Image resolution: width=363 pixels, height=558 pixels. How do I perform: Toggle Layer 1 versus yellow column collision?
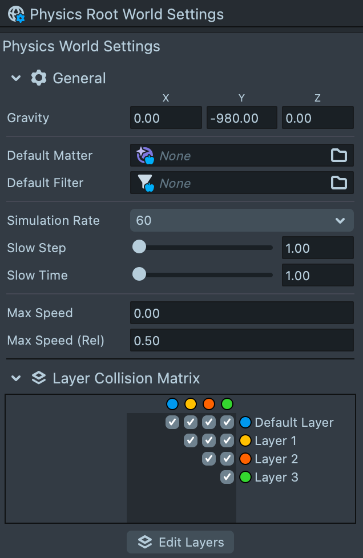click(x=191, y=440)
